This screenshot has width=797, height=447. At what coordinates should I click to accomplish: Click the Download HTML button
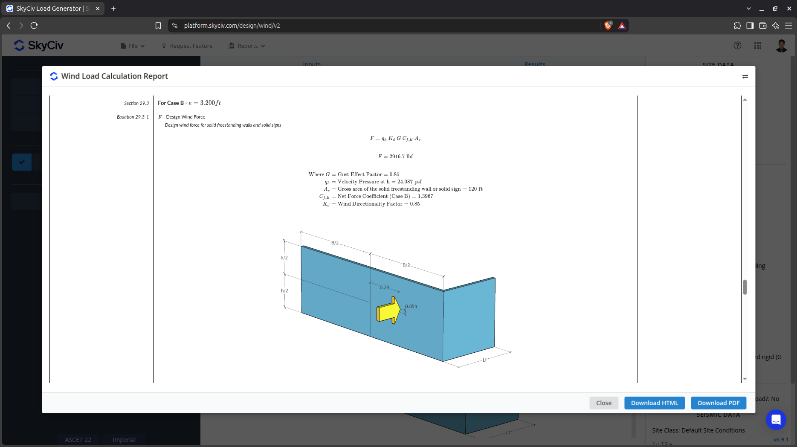[655, 403]
